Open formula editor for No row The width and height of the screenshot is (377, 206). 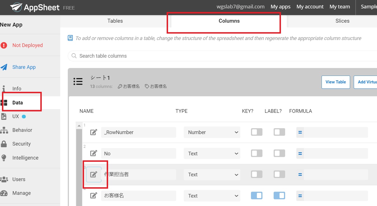300,153
